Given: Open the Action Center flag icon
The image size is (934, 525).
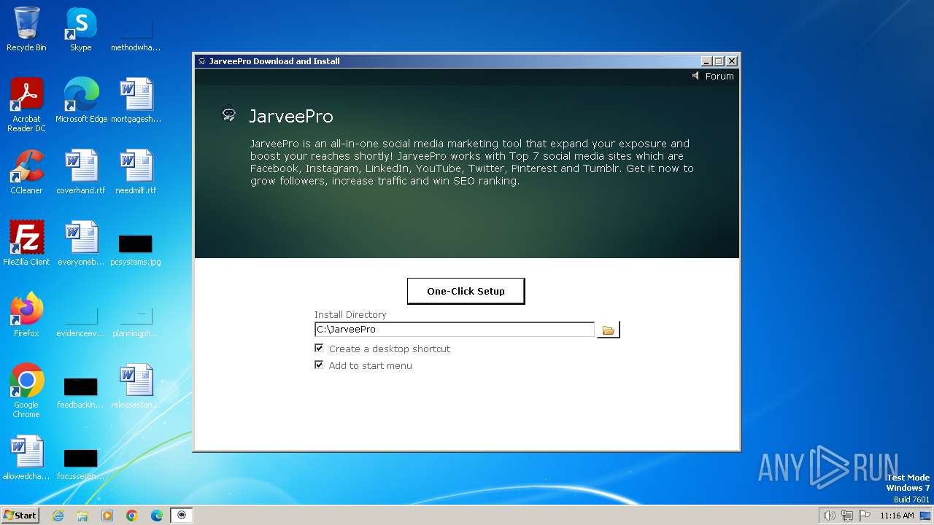Looking at the screenshot, I should pos(865,516).
